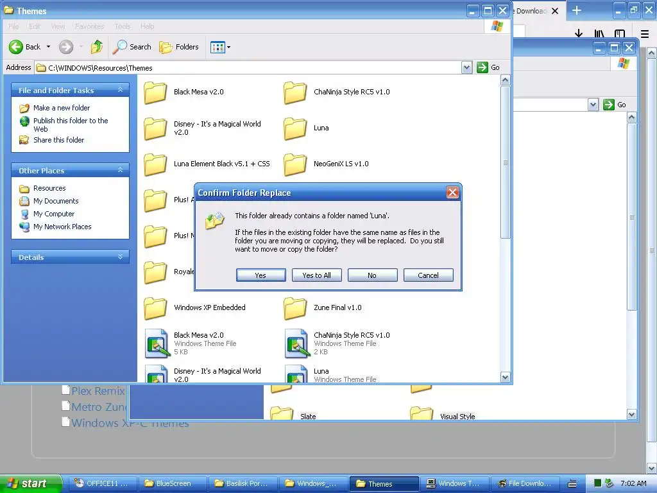Open browser hamburger menu
Viewport: 657px width, 493px height.
pos(645,33)
